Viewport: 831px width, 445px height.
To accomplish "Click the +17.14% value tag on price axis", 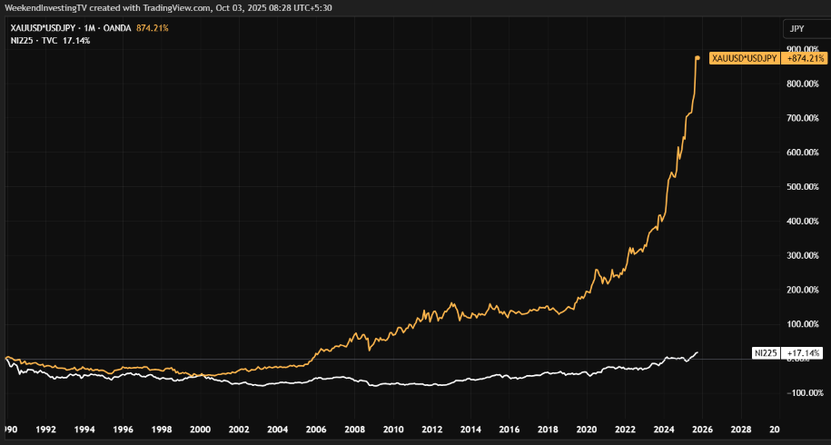I will pyautogui.click(x=803, y=351).
